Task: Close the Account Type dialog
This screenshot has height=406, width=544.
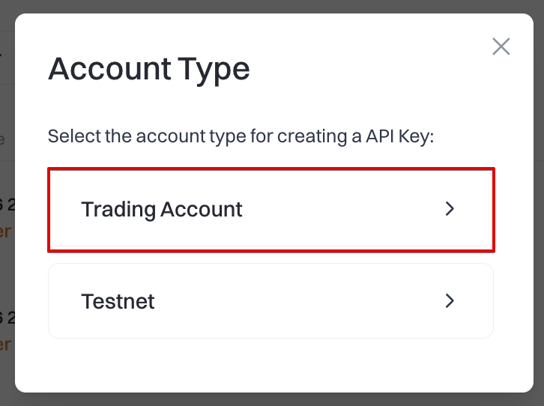Action: pyautogui.click(x=501, y=46)
